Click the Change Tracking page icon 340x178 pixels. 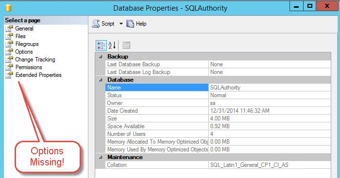pyautogui.click(x=9, y=59)
